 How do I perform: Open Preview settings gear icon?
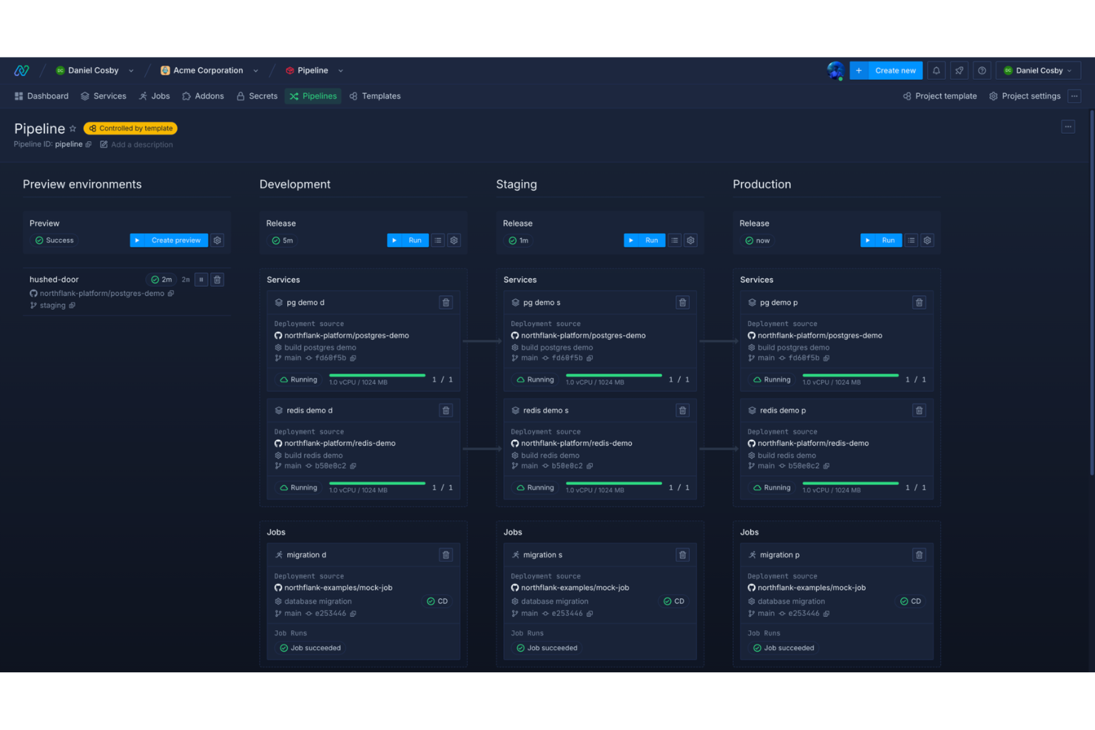click(218, 240)
